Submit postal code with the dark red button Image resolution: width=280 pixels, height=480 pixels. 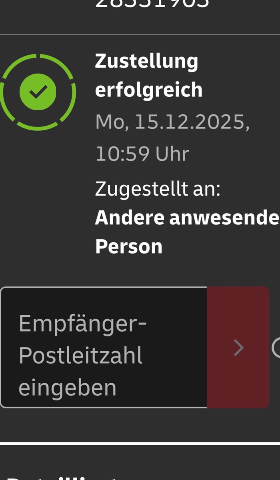click(x=238, y=347)
